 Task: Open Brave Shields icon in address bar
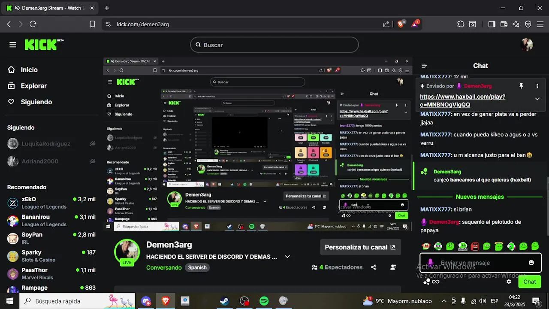pyautogui.click(x=401, y=24)
